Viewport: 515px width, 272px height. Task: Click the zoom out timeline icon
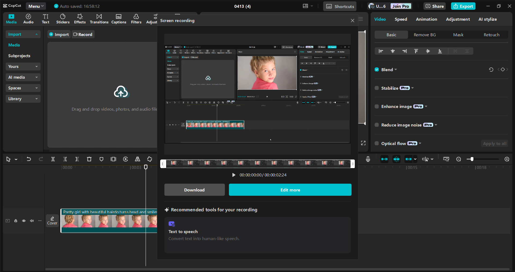[458, 159]
